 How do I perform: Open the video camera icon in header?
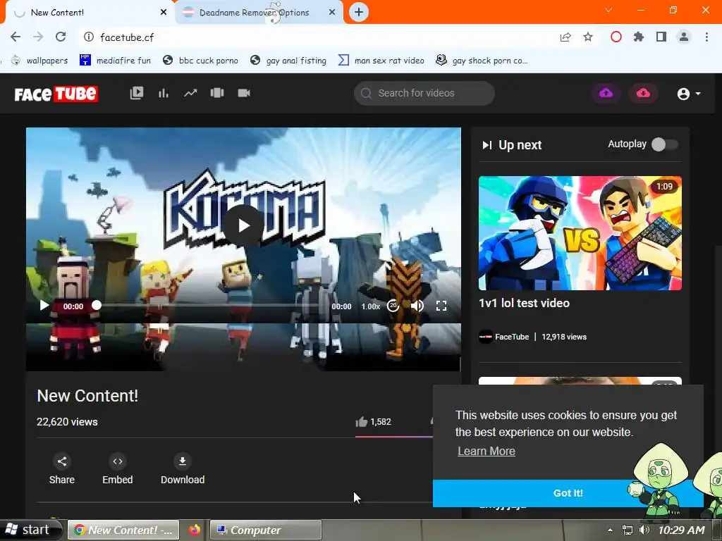[x=244, y=93]
